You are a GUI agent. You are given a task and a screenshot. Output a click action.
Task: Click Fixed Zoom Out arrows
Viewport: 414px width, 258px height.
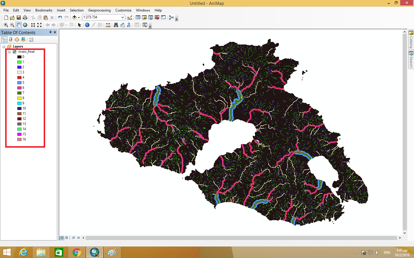[x=39, y=25]
